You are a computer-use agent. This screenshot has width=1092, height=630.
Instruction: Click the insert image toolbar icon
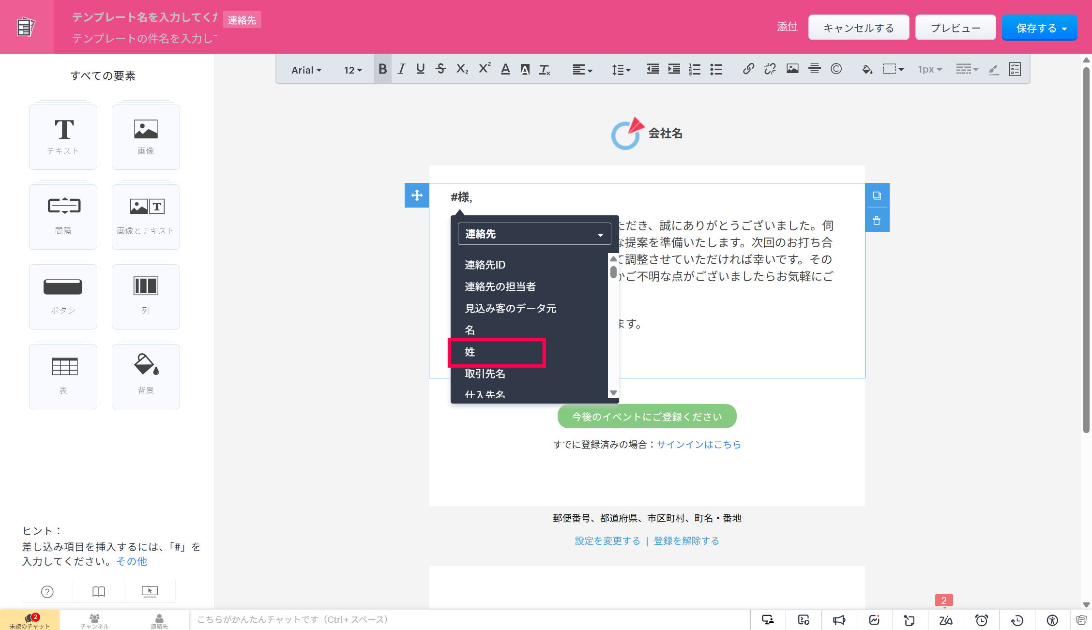tap(792, 69)
